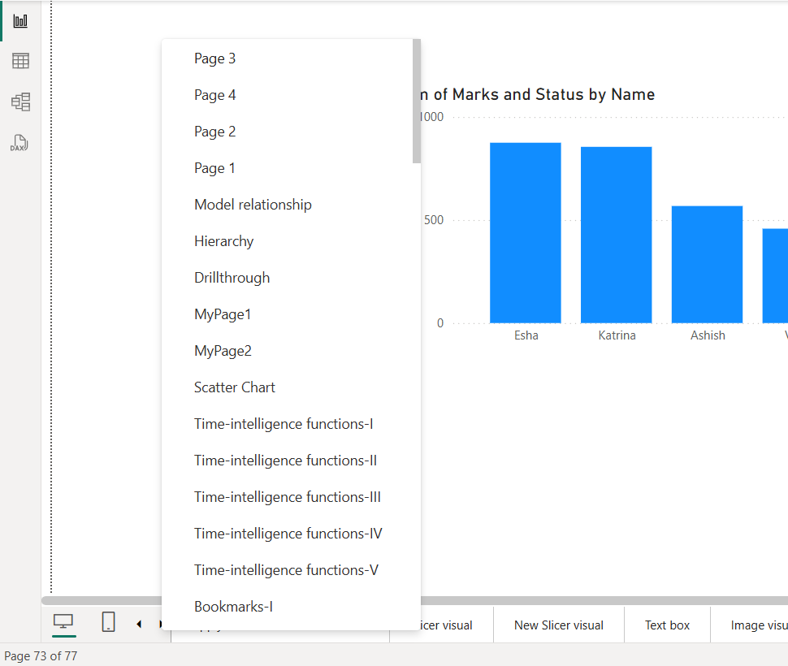Go to next page using the arrow
This screenshot has height=666, width=788.
tap(159, 624)
